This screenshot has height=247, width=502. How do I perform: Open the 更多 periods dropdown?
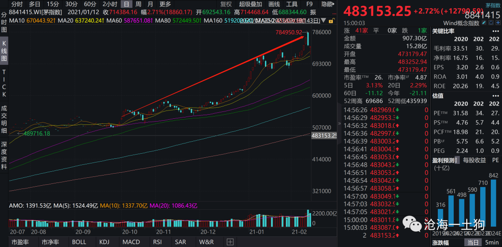click(x=165, y=4)
